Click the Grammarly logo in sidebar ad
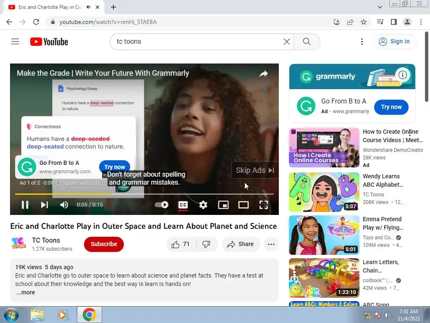 pos(306,106)
